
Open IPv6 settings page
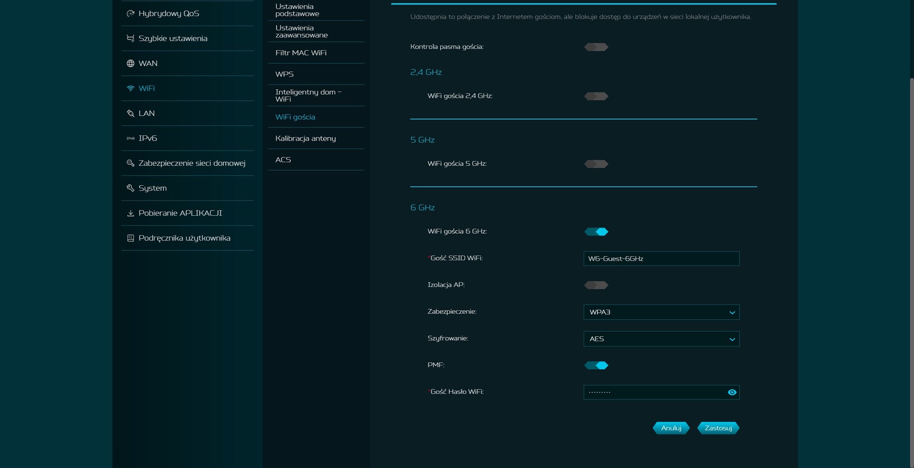click(188, 138)
